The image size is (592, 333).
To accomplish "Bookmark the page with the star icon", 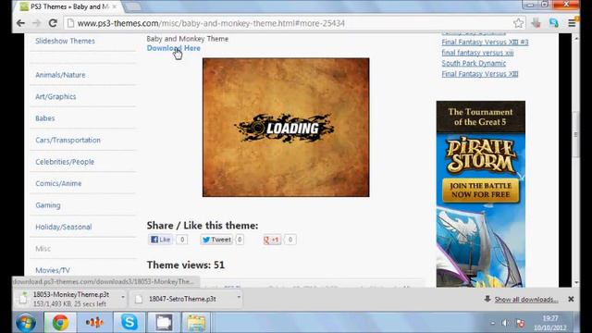I will point(518,23).
